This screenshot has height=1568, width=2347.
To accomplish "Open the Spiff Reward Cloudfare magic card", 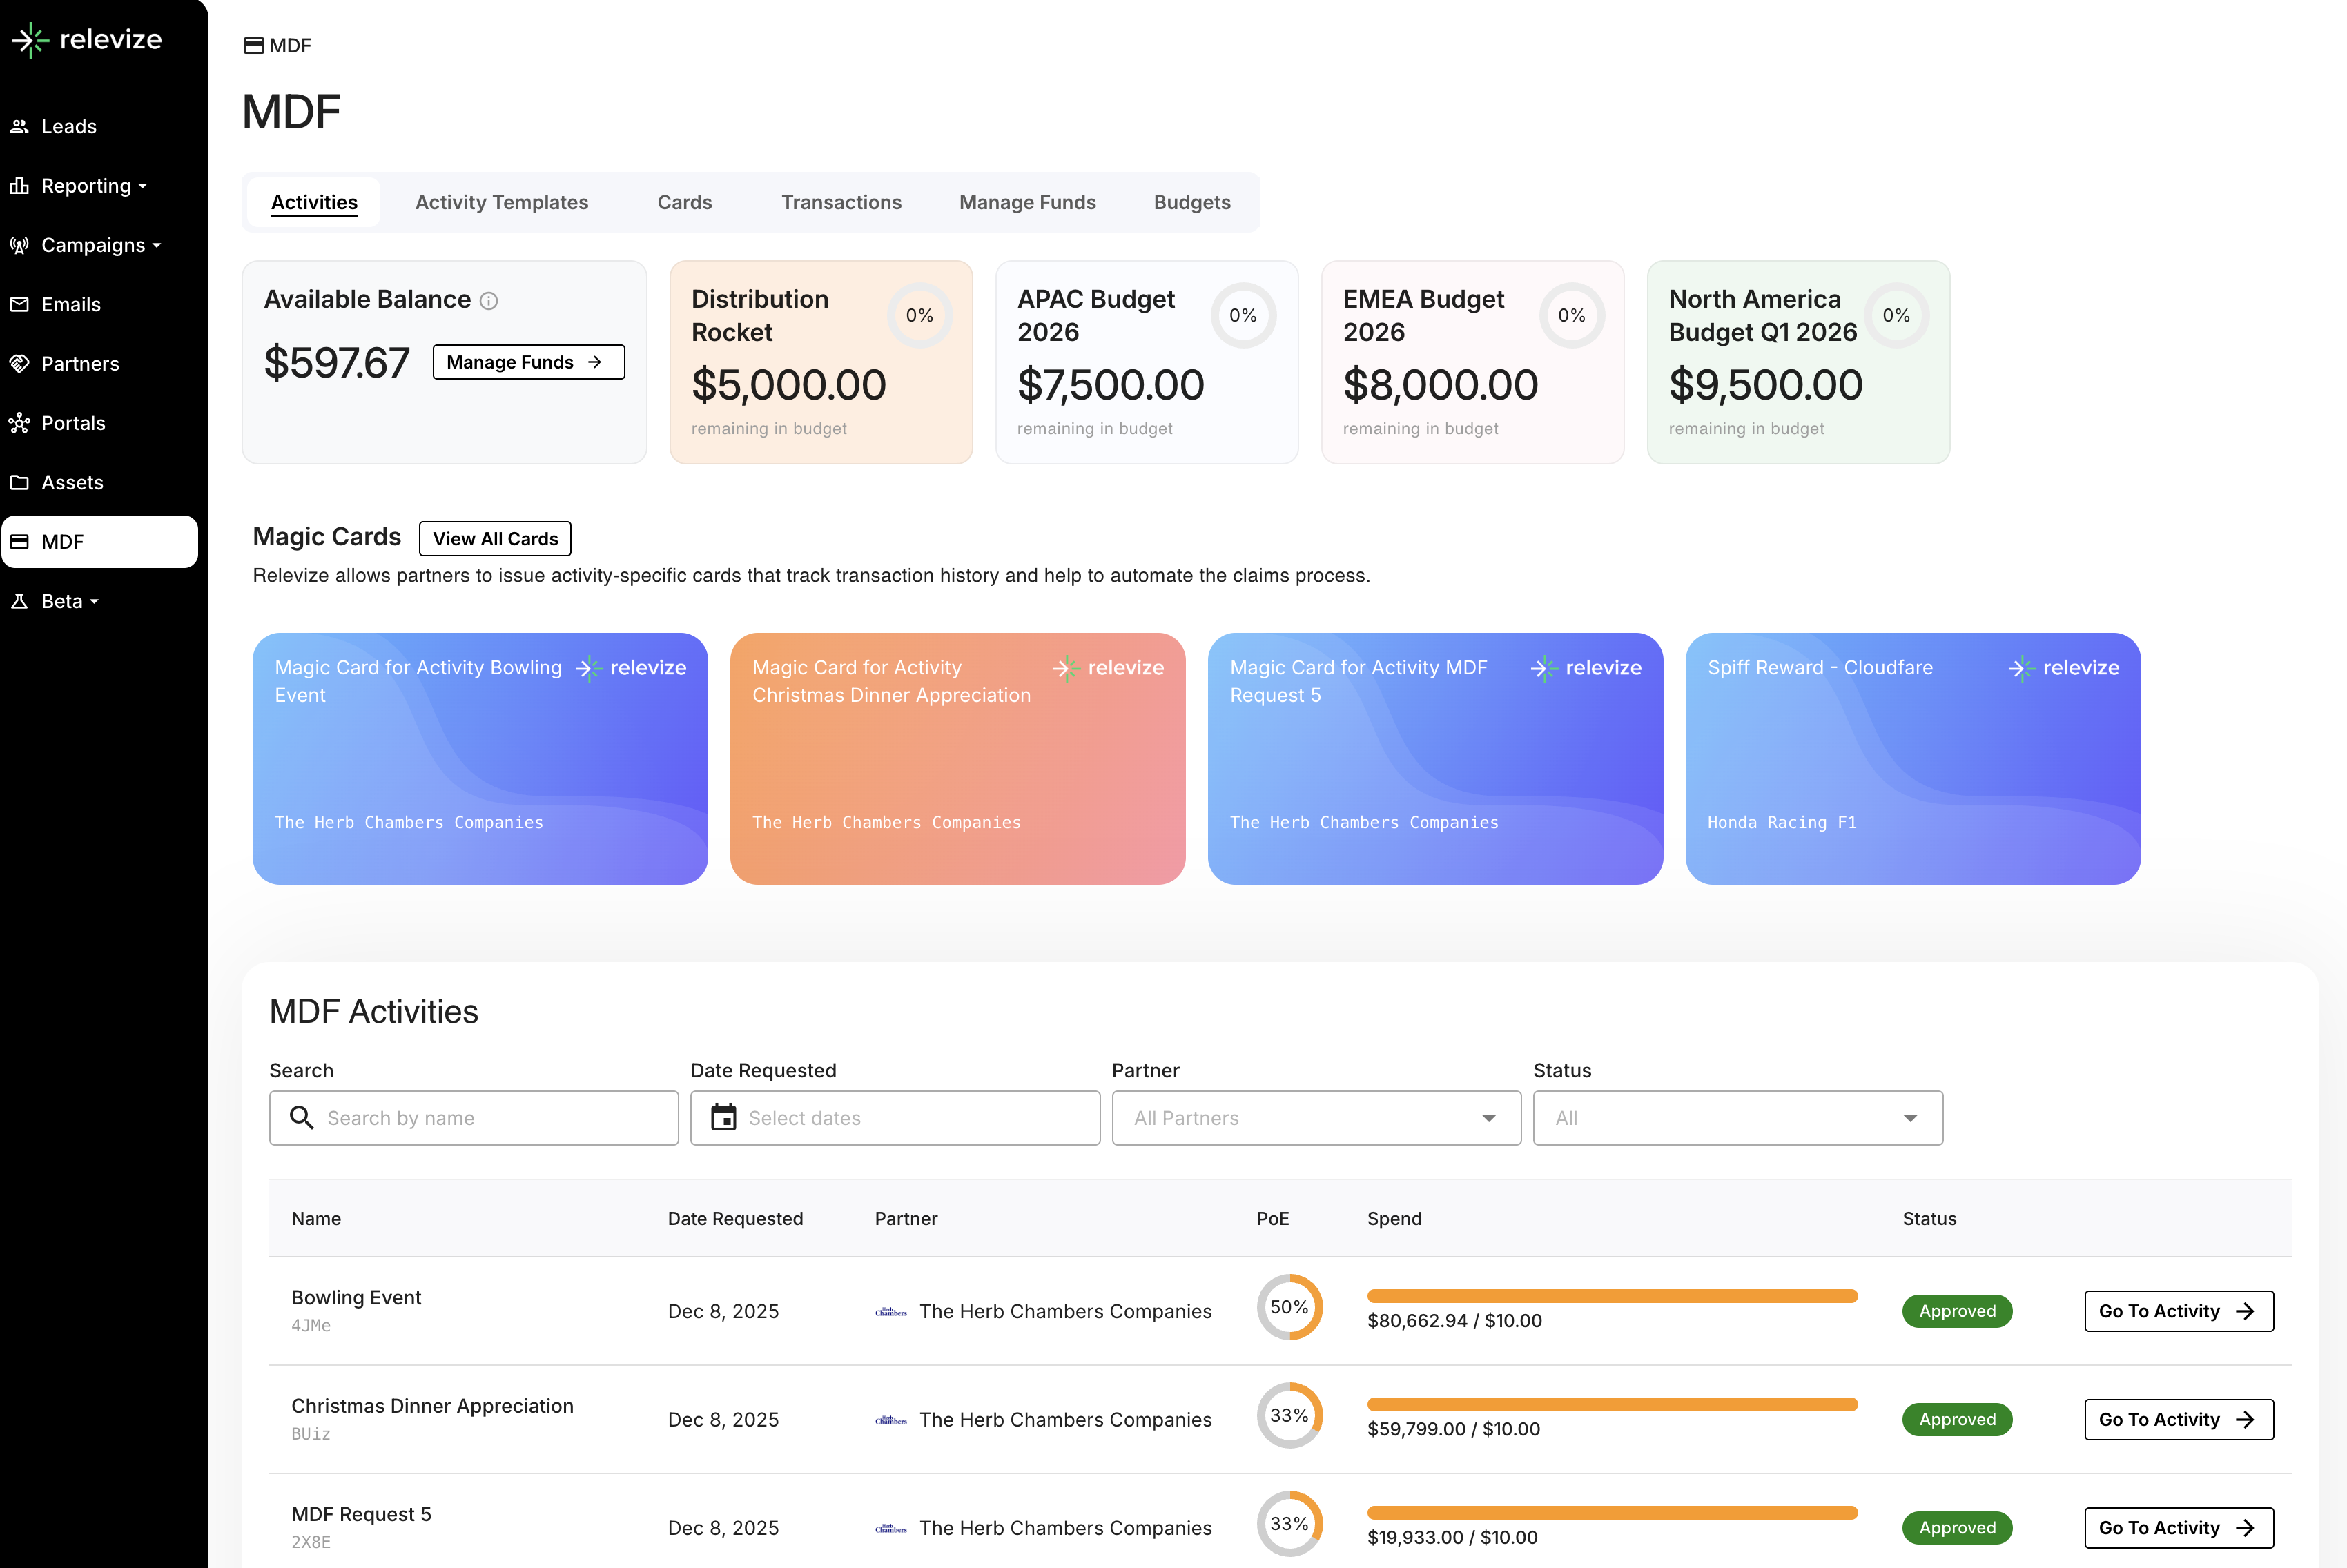I will (1912, 758).
